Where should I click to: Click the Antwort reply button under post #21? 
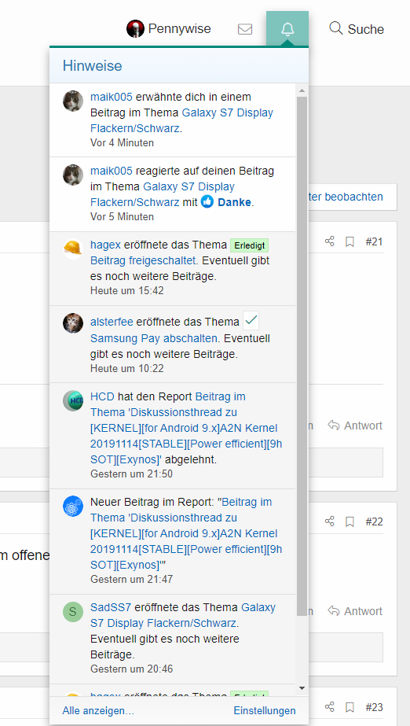click(x=355, y=425)
